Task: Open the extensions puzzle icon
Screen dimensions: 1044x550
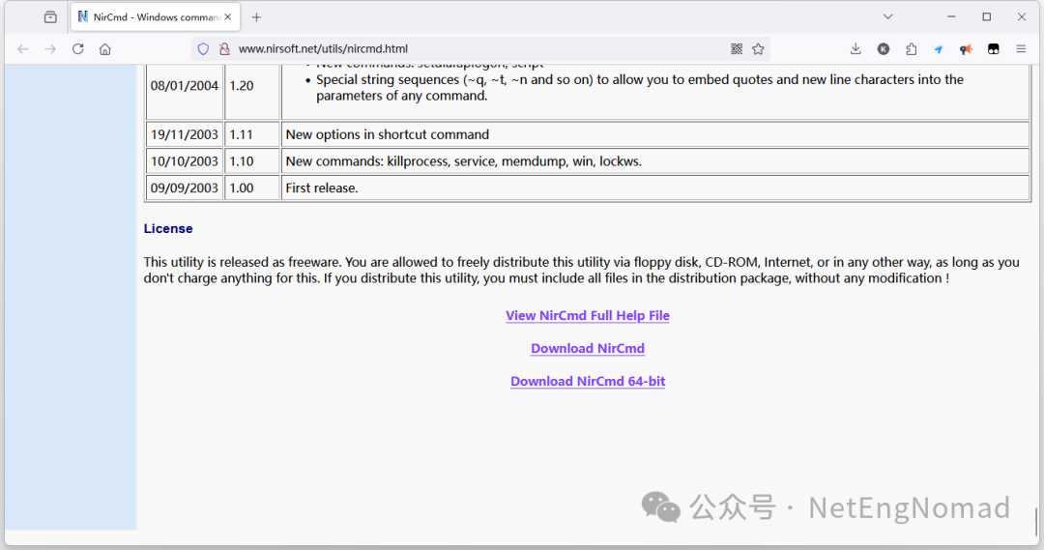Action: pyautogui.click(x=911, y=48)
